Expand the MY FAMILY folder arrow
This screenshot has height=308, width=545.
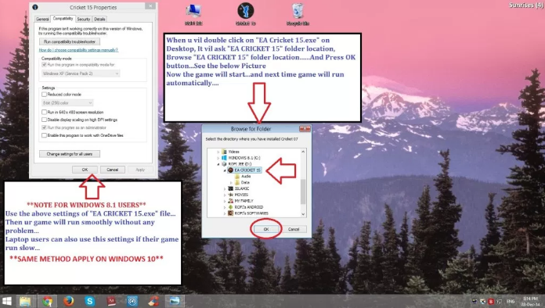225,201
